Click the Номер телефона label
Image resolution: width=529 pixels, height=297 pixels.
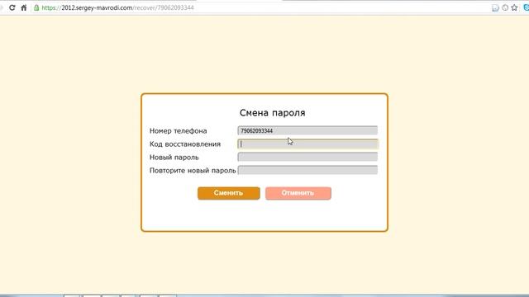click(179, 130)
